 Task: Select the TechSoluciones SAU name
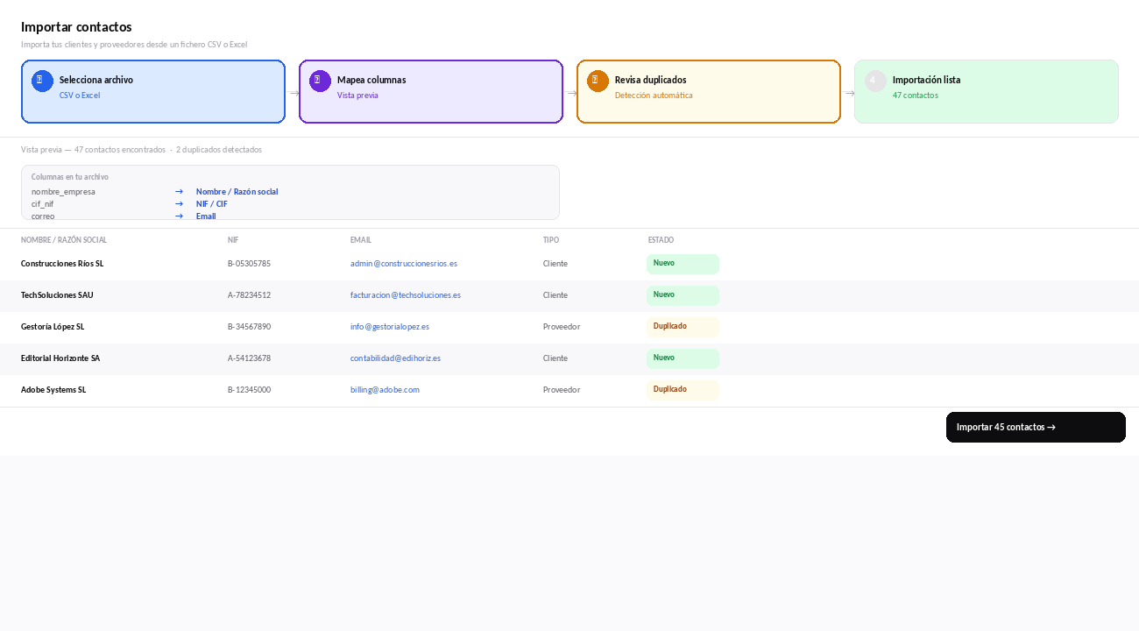57,294
